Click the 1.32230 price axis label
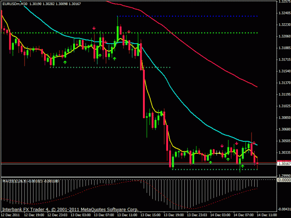 click(x=284, y=25)
